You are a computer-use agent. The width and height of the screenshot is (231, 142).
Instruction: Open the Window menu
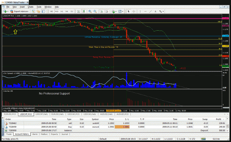tap(48, 7)
